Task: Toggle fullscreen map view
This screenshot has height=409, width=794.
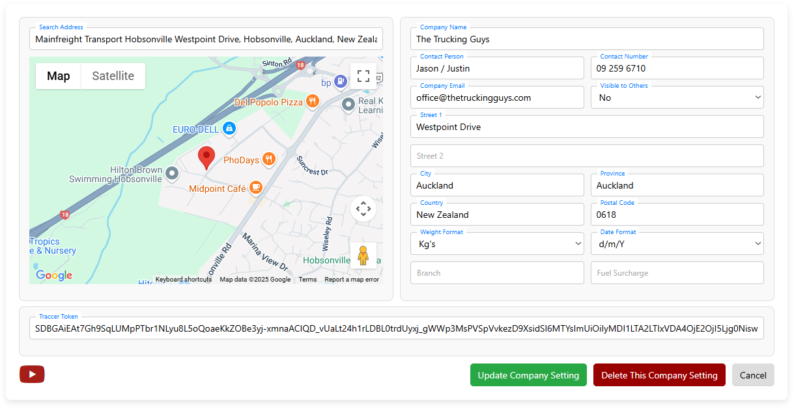Action: [363, 75]
